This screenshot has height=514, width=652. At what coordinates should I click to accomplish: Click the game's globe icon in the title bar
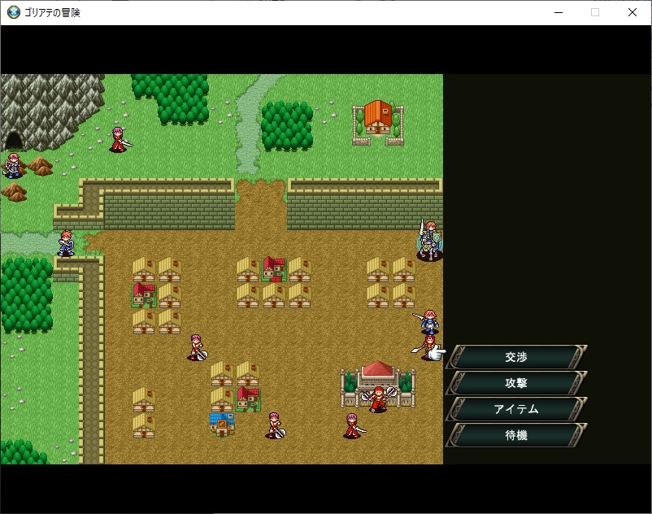point(14,12)
